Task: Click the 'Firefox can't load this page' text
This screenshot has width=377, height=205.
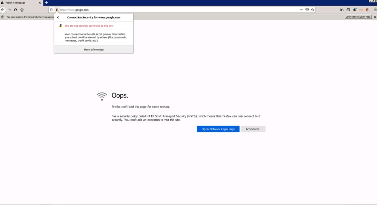Action: 140,107
